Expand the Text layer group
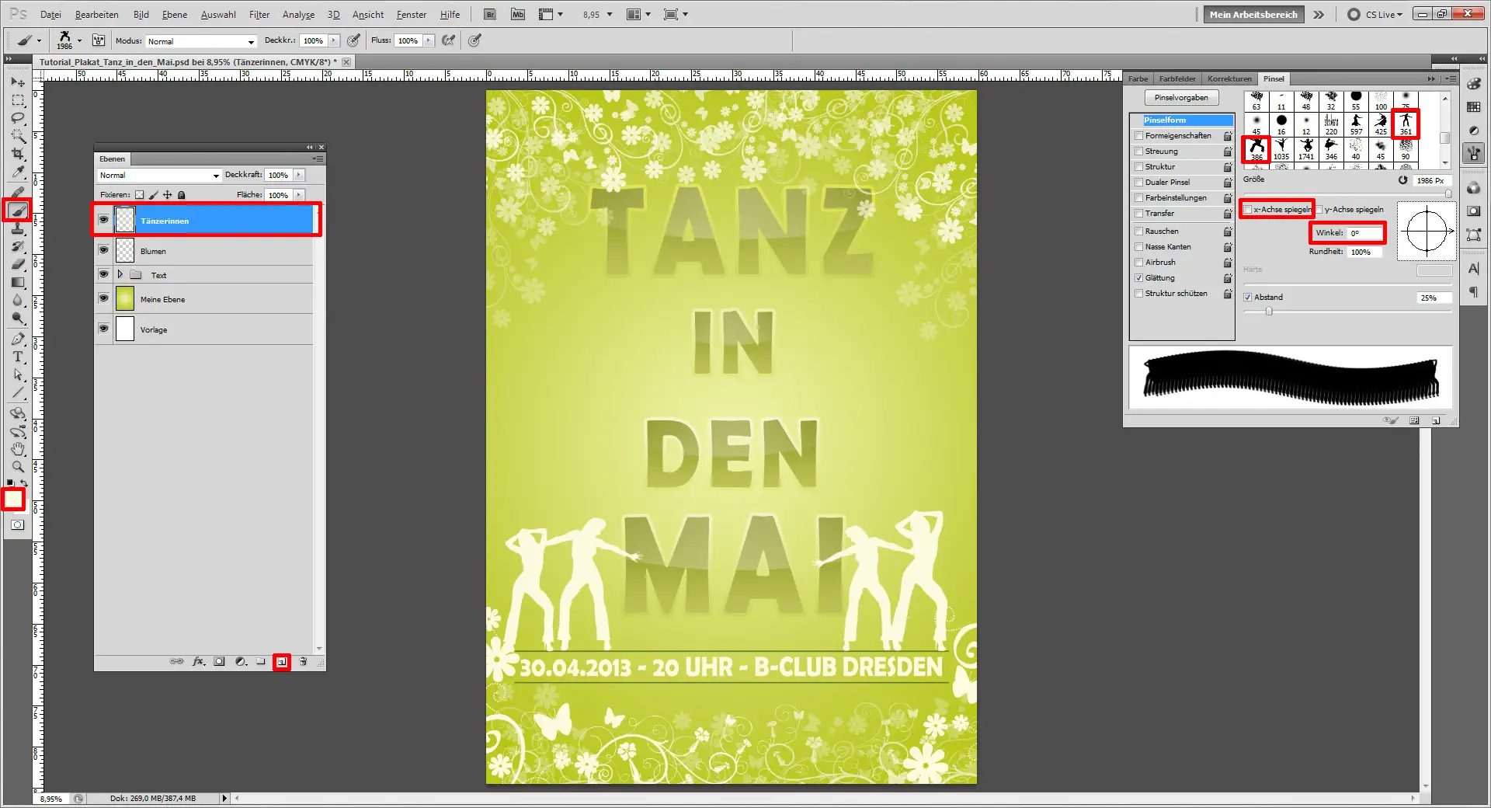The width and height of the screenshot is (1491, 808). (x=120, y=274)
